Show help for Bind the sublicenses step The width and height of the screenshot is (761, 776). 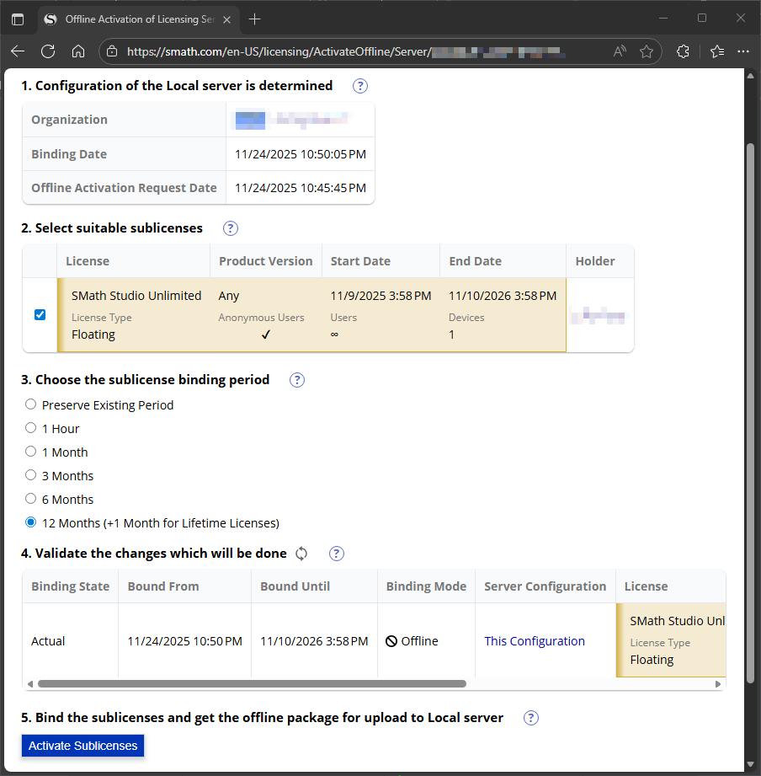click(530, 718)
